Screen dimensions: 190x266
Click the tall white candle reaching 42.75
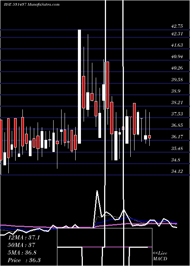tap(79, 87)
